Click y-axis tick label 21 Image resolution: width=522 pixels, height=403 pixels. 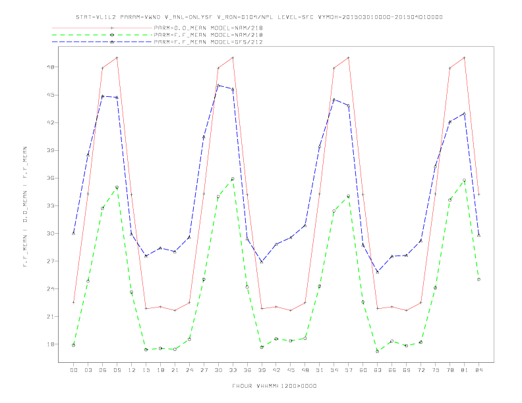[52, 316]
